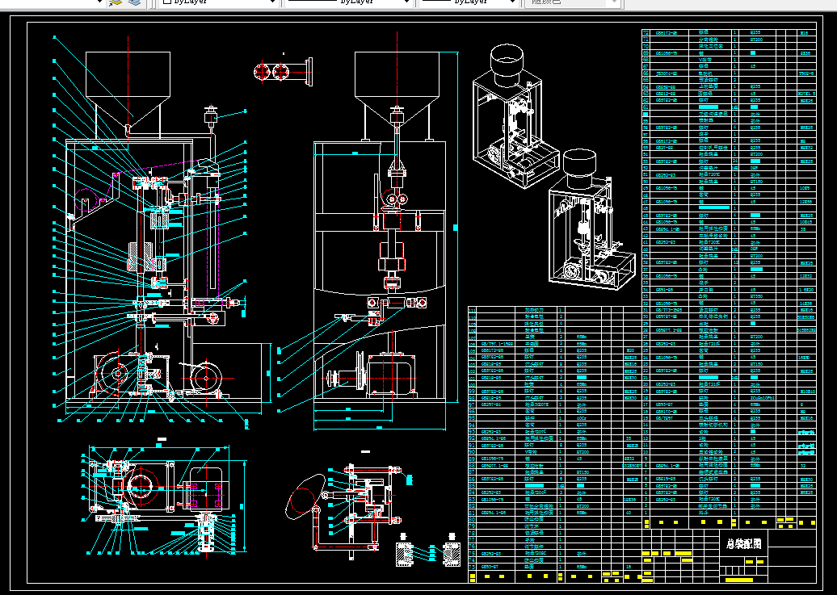Viewport: 837px width, 595px height.
Task: Open the layer list dropdown arrow
Action: point(99,2)
